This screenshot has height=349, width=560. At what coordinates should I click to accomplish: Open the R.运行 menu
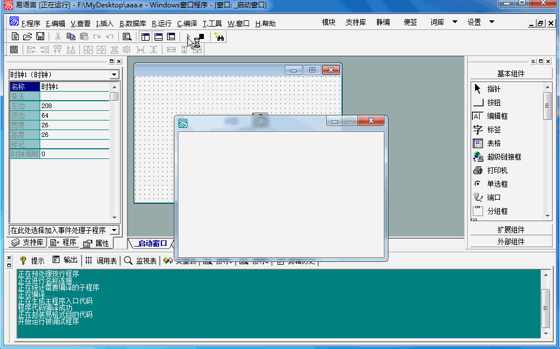click(x=161, y=24)
